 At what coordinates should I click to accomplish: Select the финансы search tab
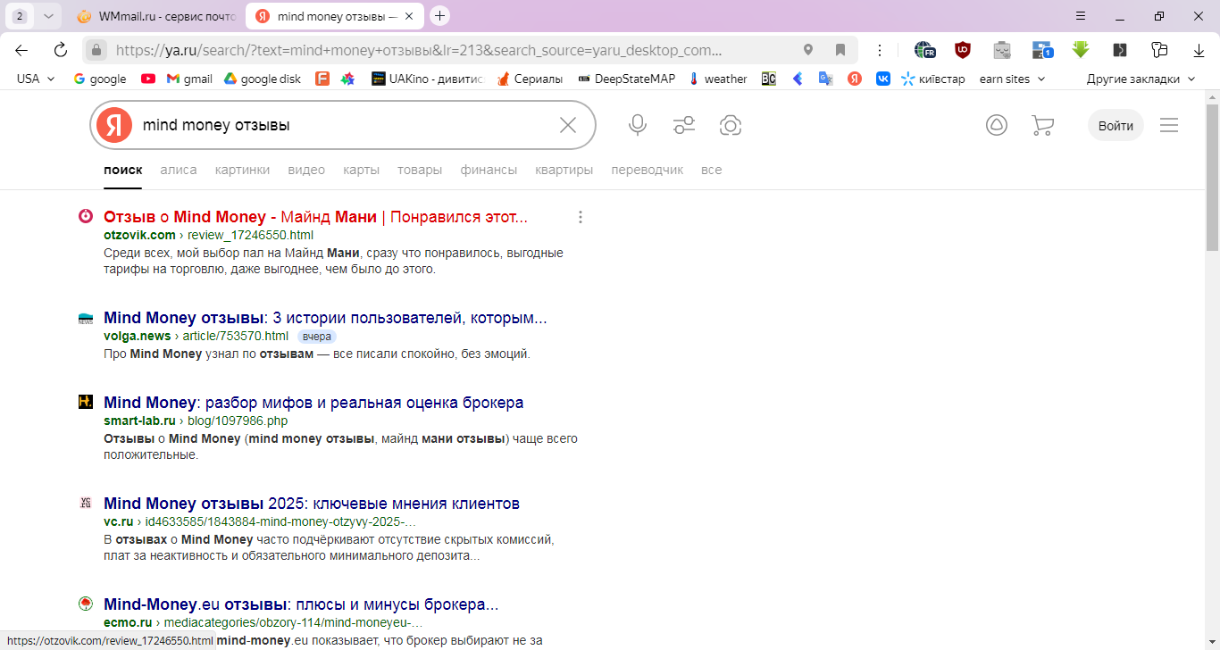489,170
